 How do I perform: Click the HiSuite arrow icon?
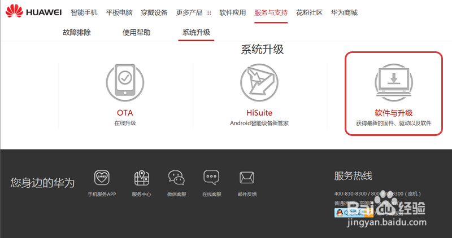pos(259,82)
